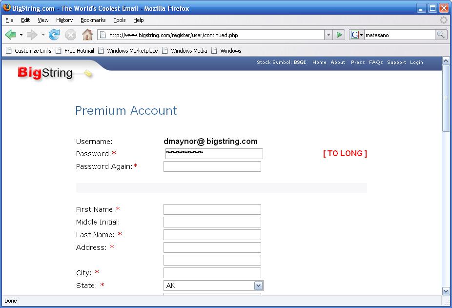The image size is (452, 308).
Task: Click the first Address field
Action: click(212, 247)
